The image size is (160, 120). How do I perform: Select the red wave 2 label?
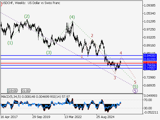(x=92, y=35)
